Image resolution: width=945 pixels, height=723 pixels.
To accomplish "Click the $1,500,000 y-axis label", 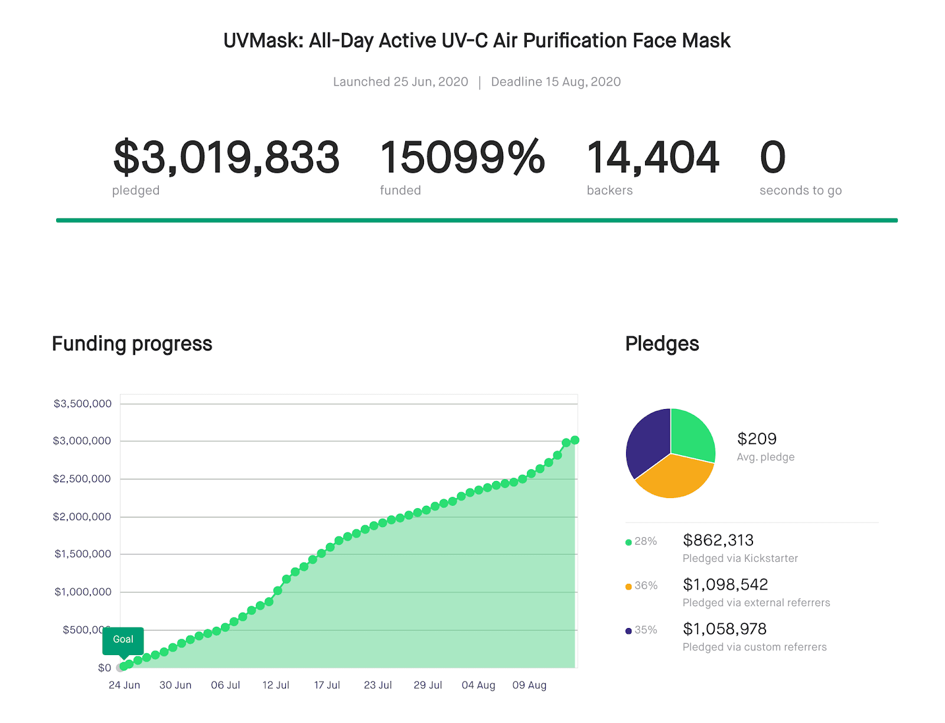I will 83,554.
